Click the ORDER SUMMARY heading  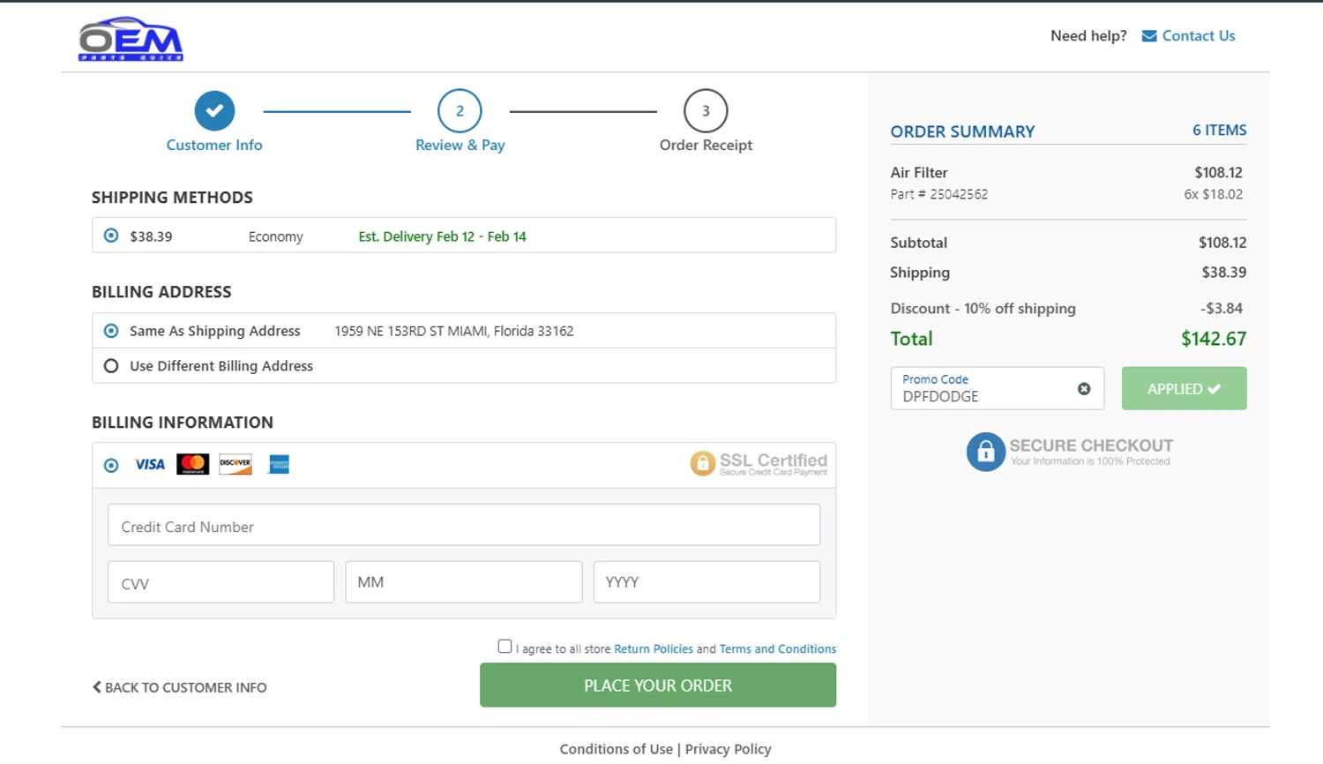[962, 131]
